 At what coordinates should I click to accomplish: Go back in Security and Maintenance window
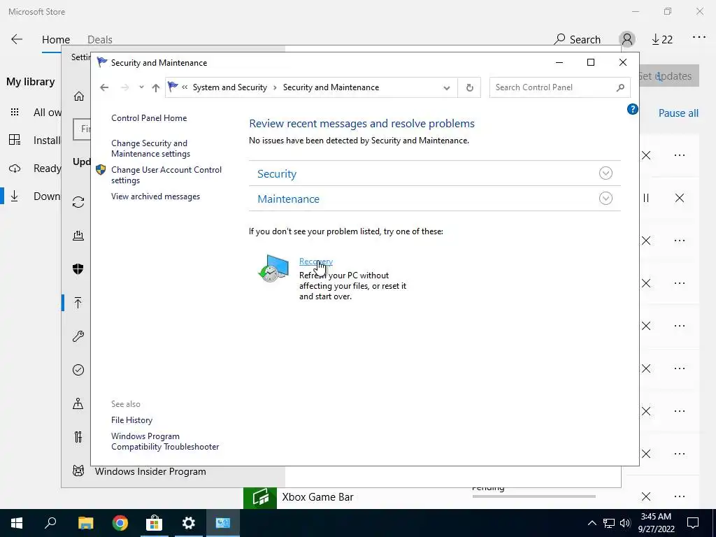tap(105, 87)
